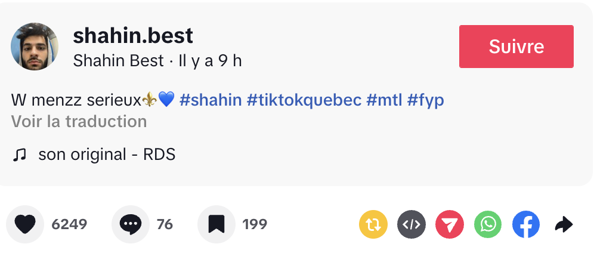This screenshot has width=594, height=253.
Task: Open the #tiktokquebec hashtag
Action: [304, 100]
